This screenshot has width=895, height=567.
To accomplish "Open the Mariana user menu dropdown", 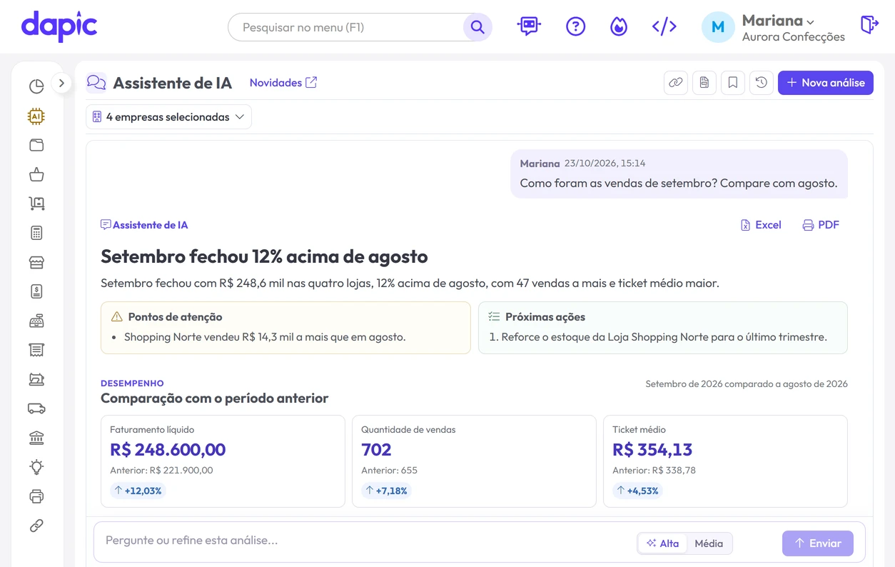I will [778, 21].
